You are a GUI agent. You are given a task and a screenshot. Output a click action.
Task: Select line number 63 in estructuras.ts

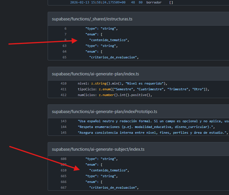pos(64,46)
